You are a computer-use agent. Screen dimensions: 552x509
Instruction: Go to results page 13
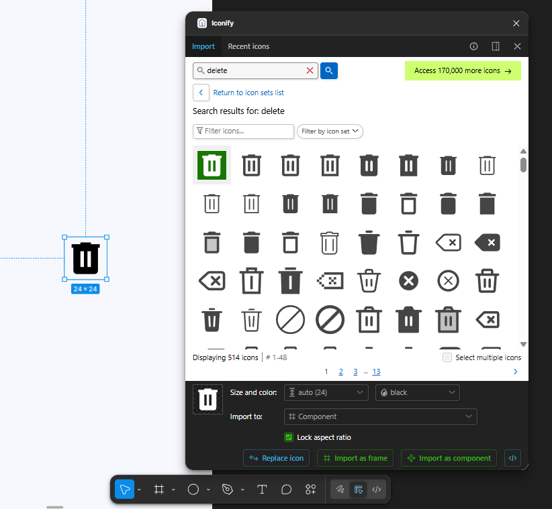[x=376, y=372]
